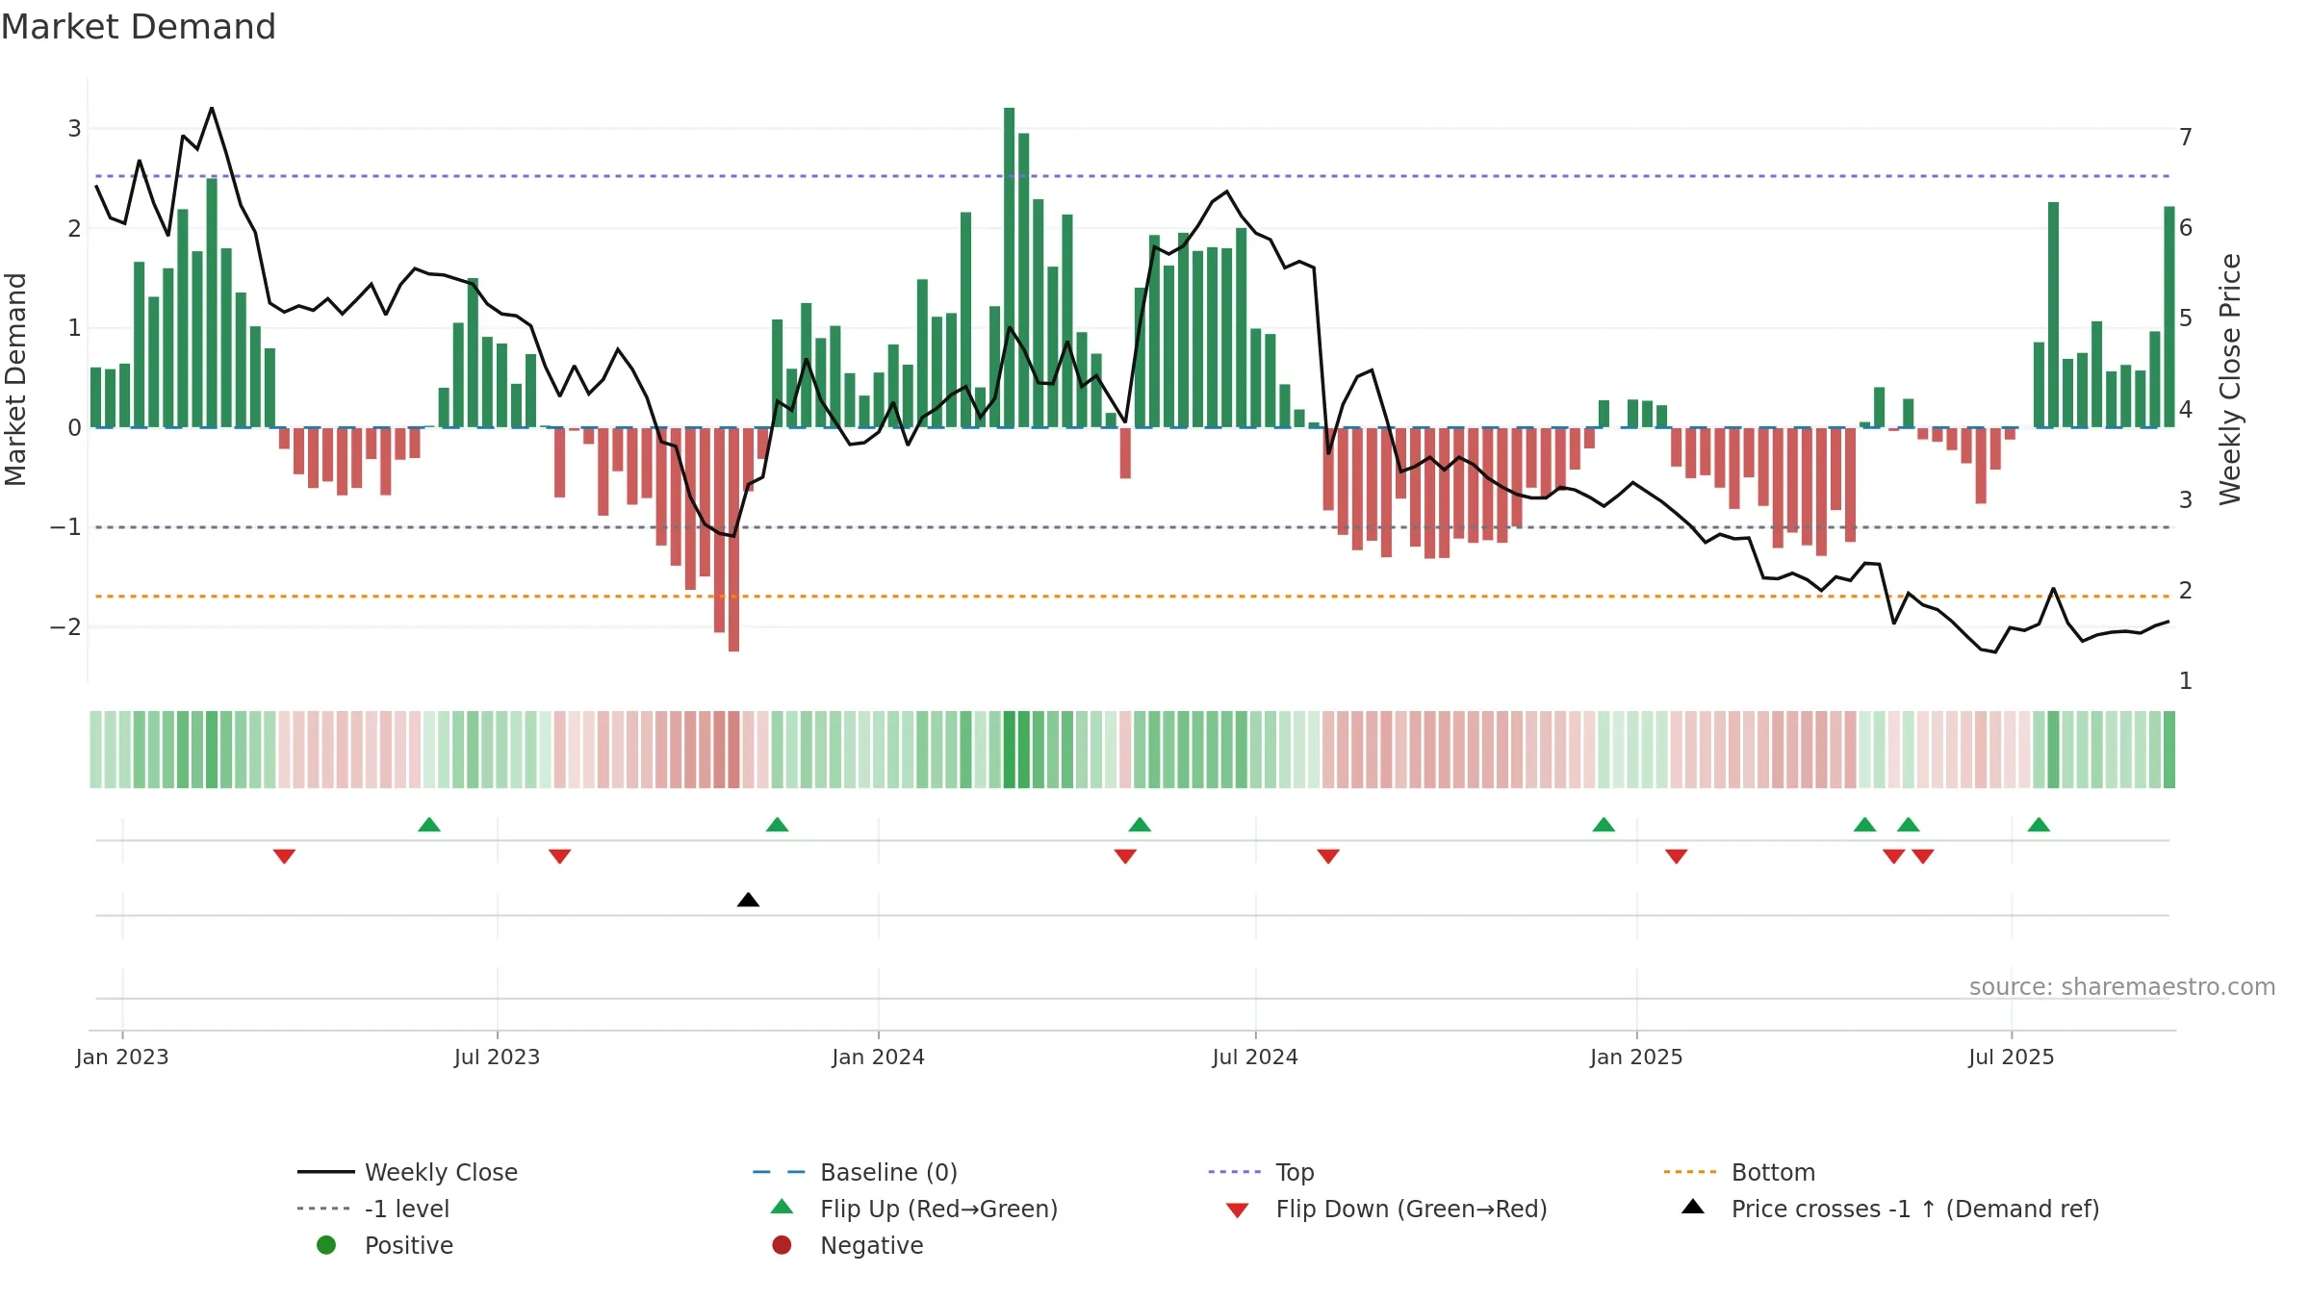2310x1299 pixels.
Task: Click the vertical Market Demand axis title
Action: [x=15, y=379]
